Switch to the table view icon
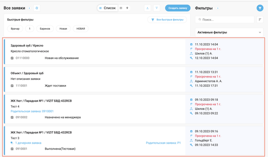The width and height of the screenshot is (268, 157). tap(121, 8)
